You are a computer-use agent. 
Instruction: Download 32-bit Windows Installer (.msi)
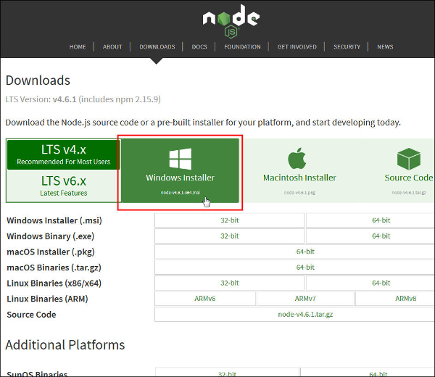coord(230,220)
